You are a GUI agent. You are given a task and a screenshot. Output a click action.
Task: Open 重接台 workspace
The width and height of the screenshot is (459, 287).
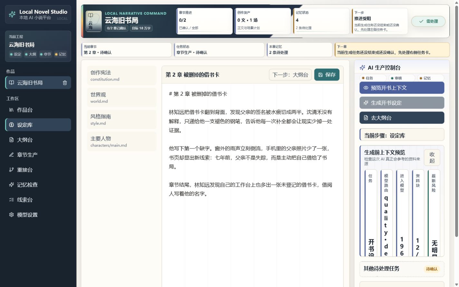pos(38,170)
